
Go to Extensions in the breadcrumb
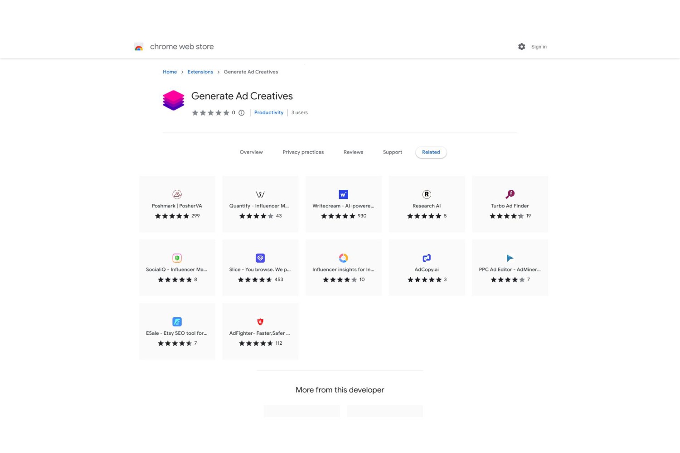(x=200, y=72)
